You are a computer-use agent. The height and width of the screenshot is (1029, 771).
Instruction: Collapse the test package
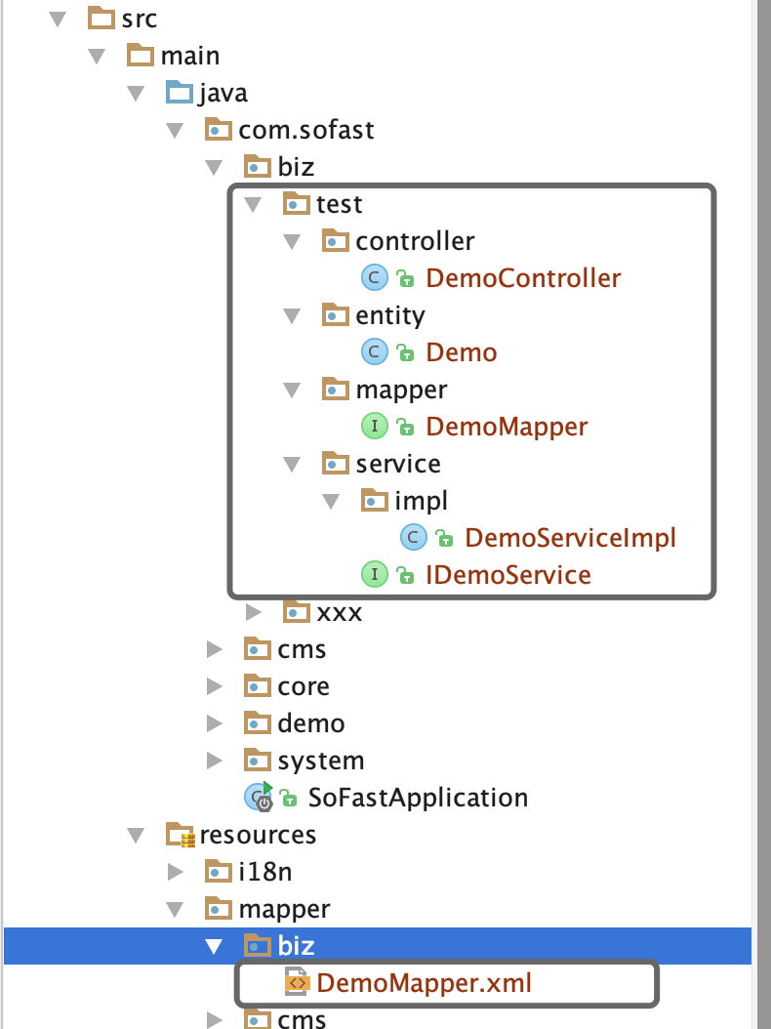(254, 204)
